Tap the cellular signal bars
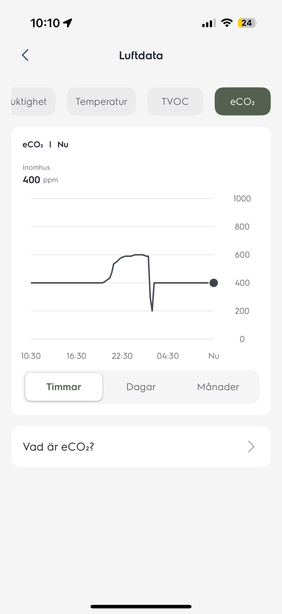 (x=209, y=23)
